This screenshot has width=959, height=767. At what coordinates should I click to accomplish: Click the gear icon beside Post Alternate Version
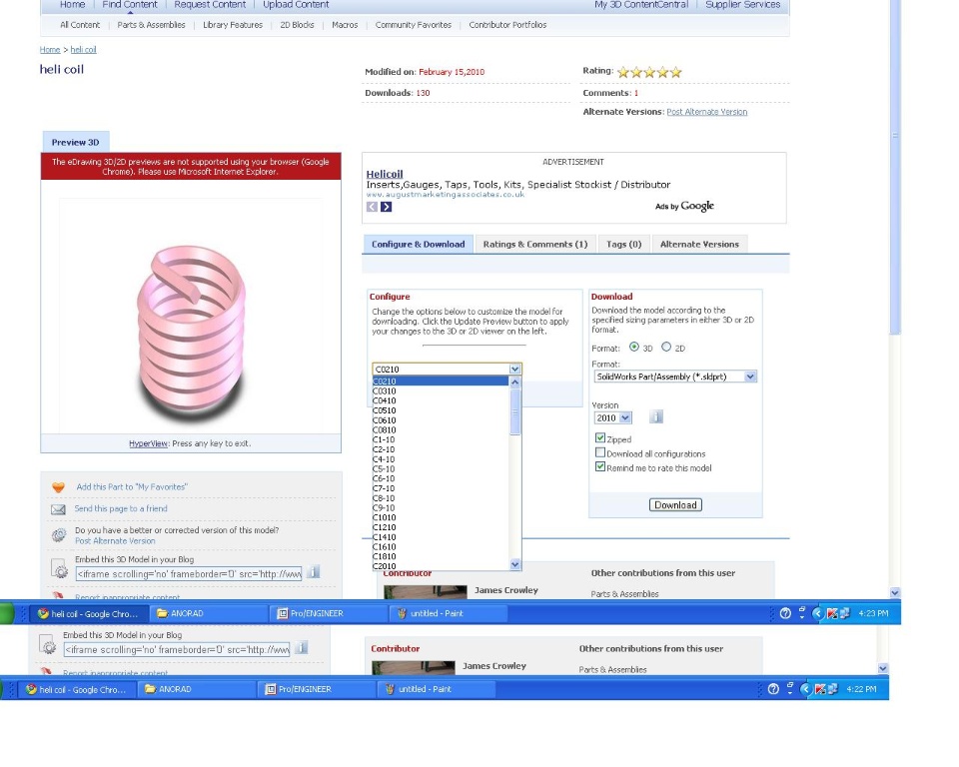click(x=59, y=535)
